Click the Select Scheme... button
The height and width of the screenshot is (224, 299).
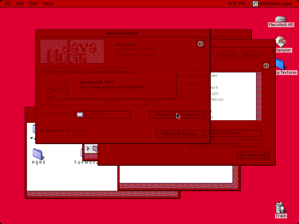pos(181,134)
